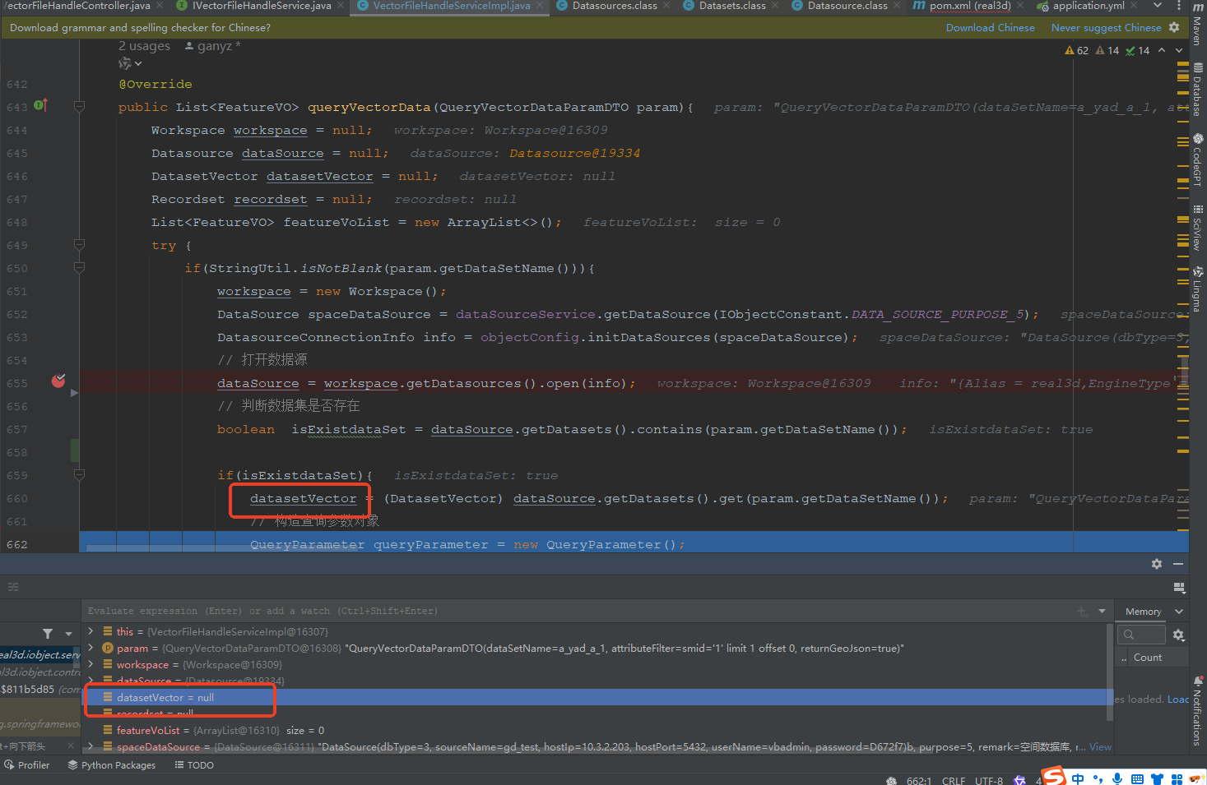The width and height of the screenshot is (1207, 785).
Task: Click the 'Download Chinese' link
Action: point(990,27)
